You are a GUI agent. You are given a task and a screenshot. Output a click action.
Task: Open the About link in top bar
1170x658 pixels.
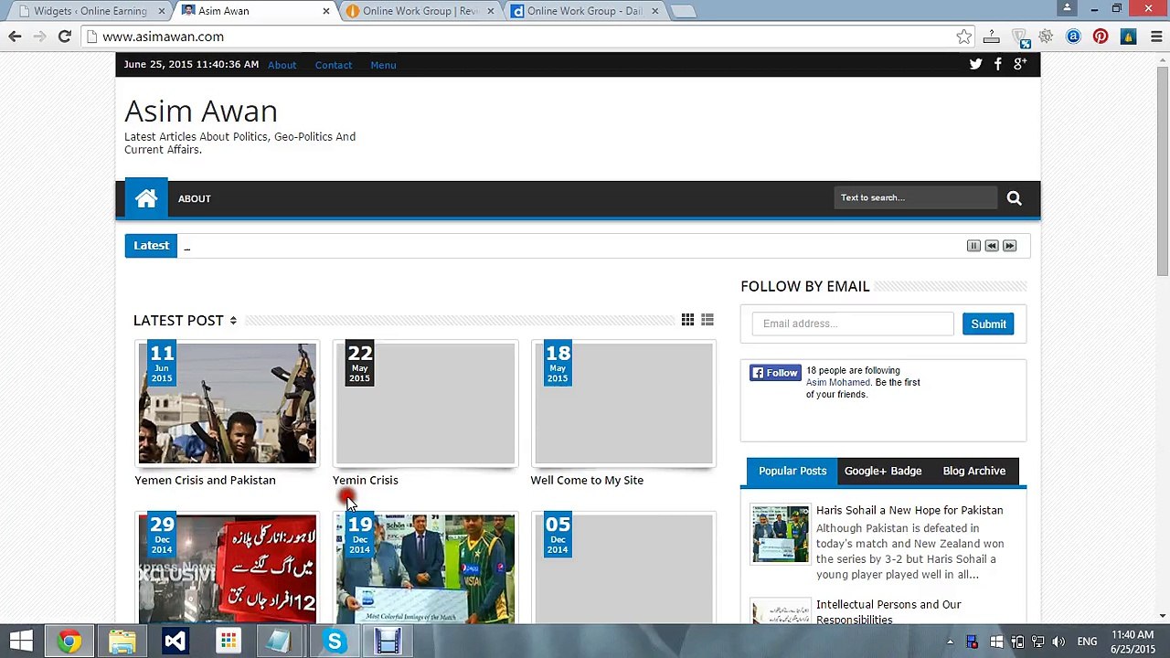pos(282,65)
